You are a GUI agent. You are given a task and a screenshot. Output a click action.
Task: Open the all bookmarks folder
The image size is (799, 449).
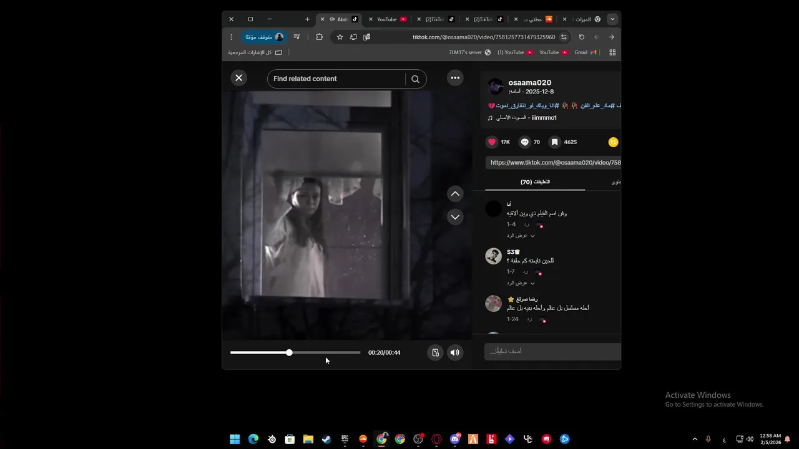coord(255,52)
